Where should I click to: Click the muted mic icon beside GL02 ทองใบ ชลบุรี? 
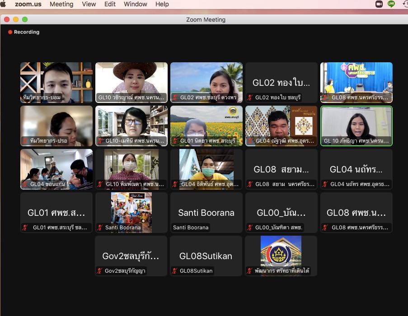pyautogui.click(x=250, y=98)
